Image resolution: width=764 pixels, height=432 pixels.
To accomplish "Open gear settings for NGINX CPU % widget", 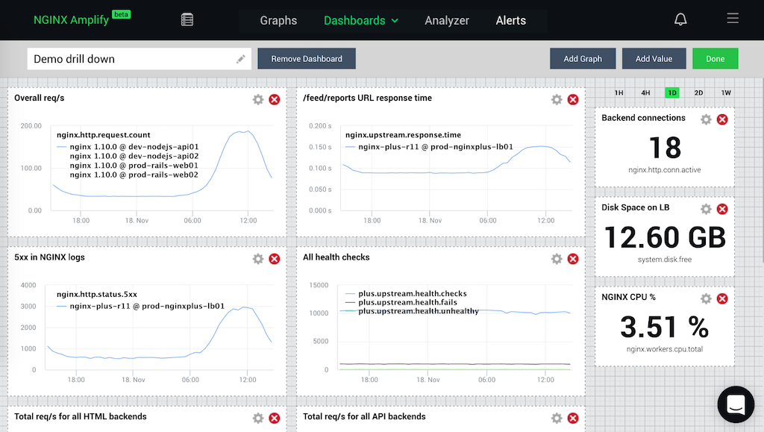I will tap(706, 298).
